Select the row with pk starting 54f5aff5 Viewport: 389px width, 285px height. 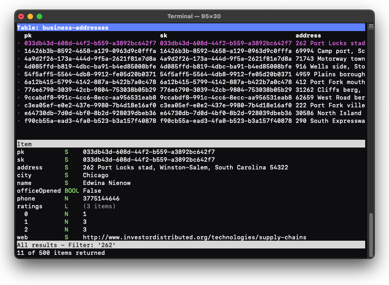coord(90,74)
